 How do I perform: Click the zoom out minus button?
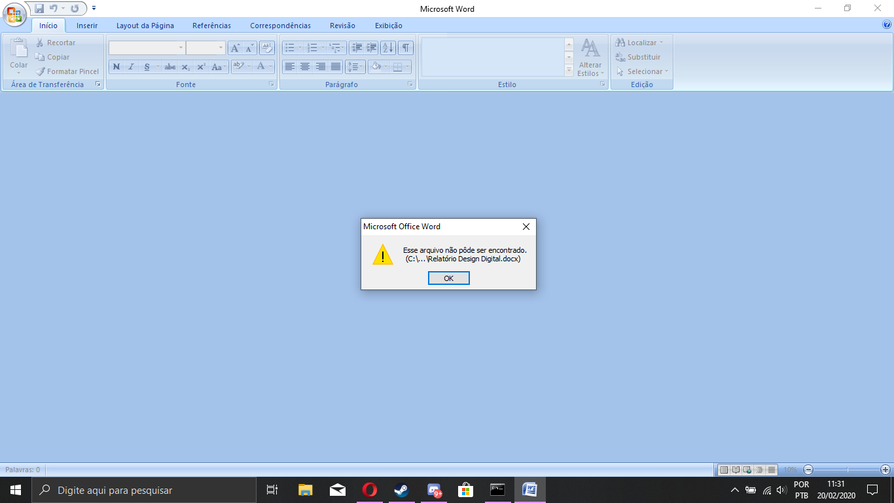[x=808, y=470]
